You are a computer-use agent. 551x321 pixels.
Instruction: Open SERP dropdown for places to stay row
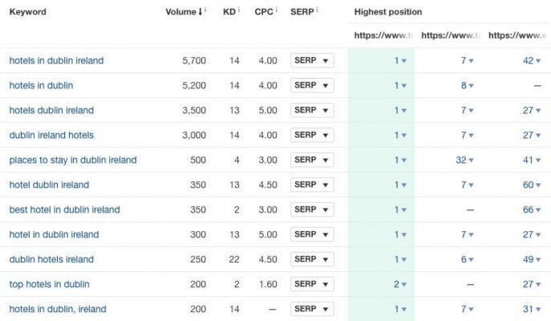(x=311, y=160)
